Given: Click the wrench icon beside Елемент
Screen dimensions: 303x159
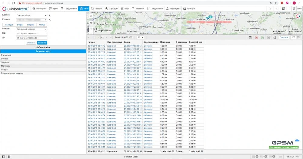Looking at the screenshot, I should (49, 20).
